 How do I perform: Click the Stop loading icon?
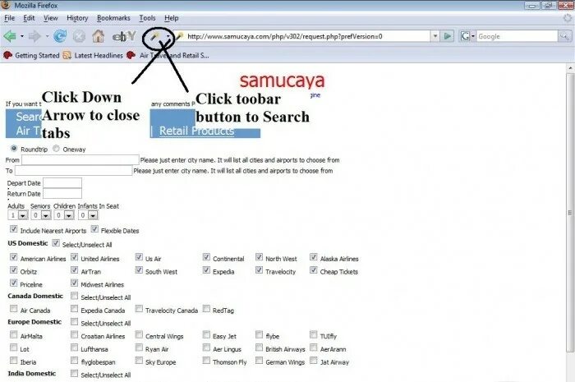click(x=79, y=36)
